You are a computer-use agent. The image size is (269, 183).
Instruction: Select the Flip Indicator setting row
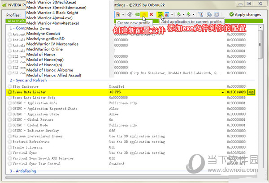tap(131, 86)
